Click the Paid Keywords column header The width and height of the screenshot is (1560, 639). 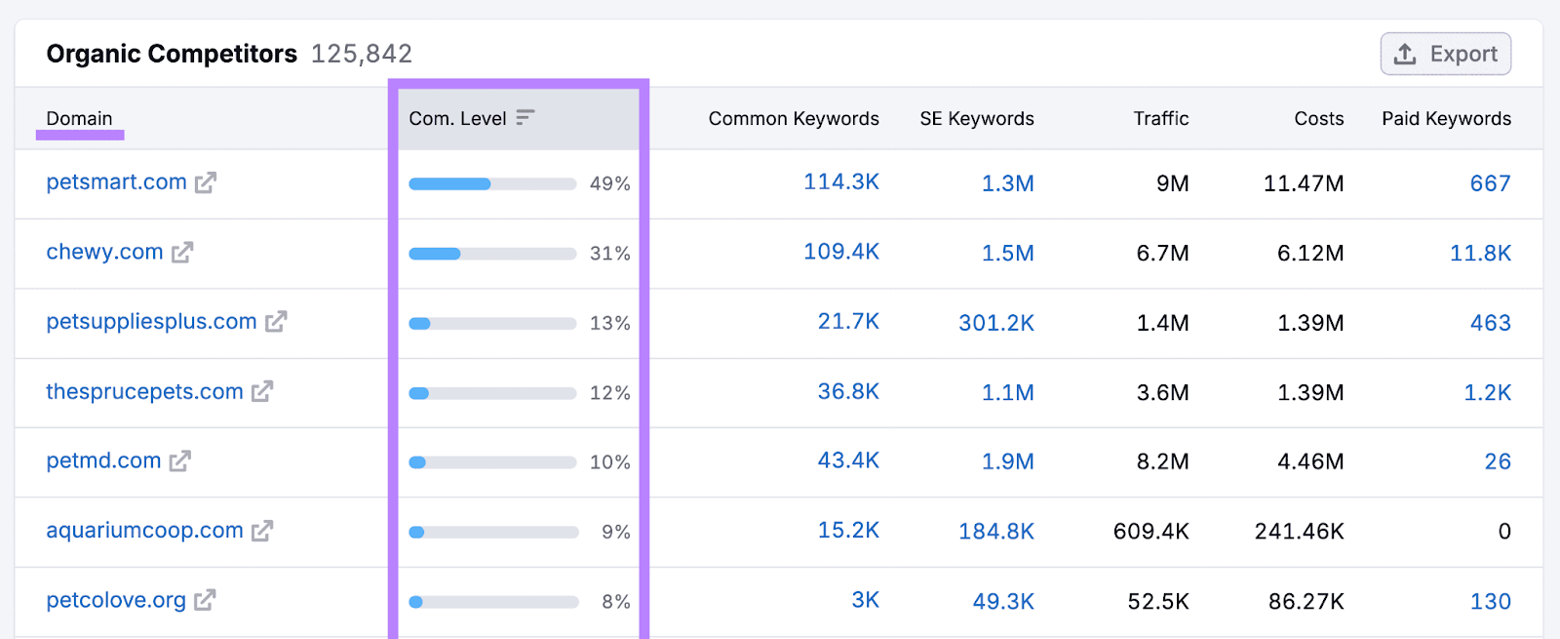(x=1445, y=119)
